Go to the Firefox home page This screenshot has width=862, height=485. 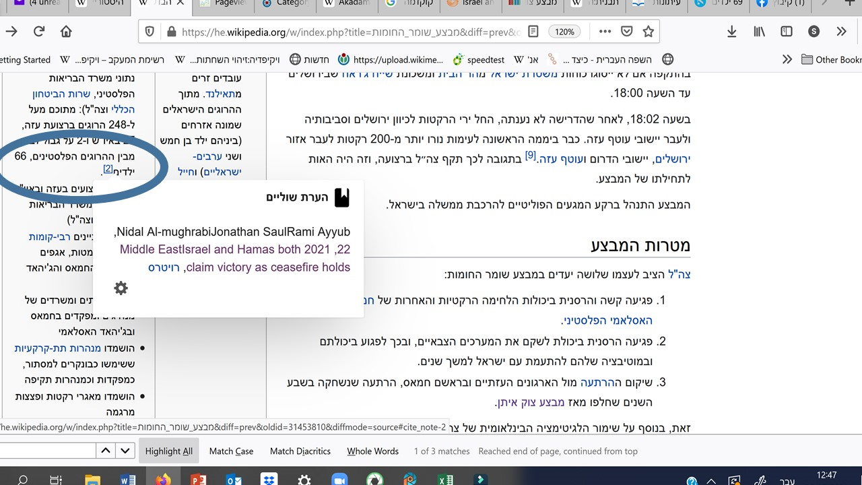coord(66,32)
